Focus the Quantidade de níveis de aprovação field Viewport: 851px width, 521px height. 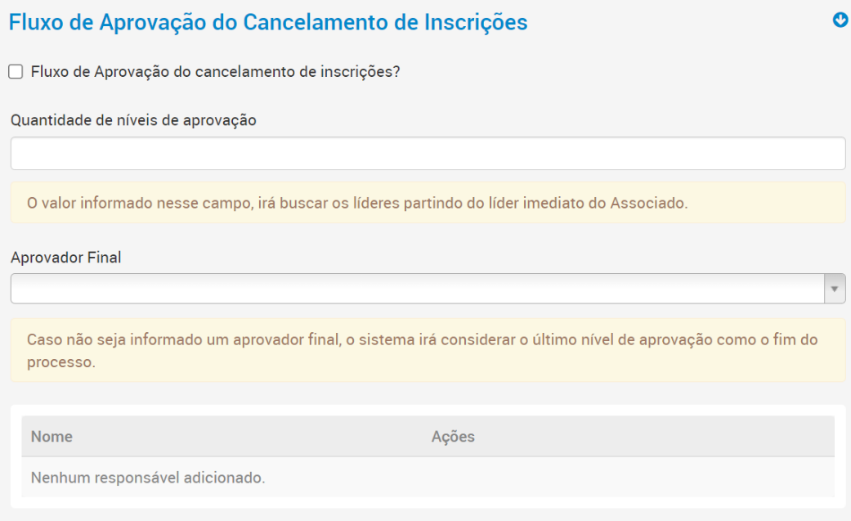428,154
